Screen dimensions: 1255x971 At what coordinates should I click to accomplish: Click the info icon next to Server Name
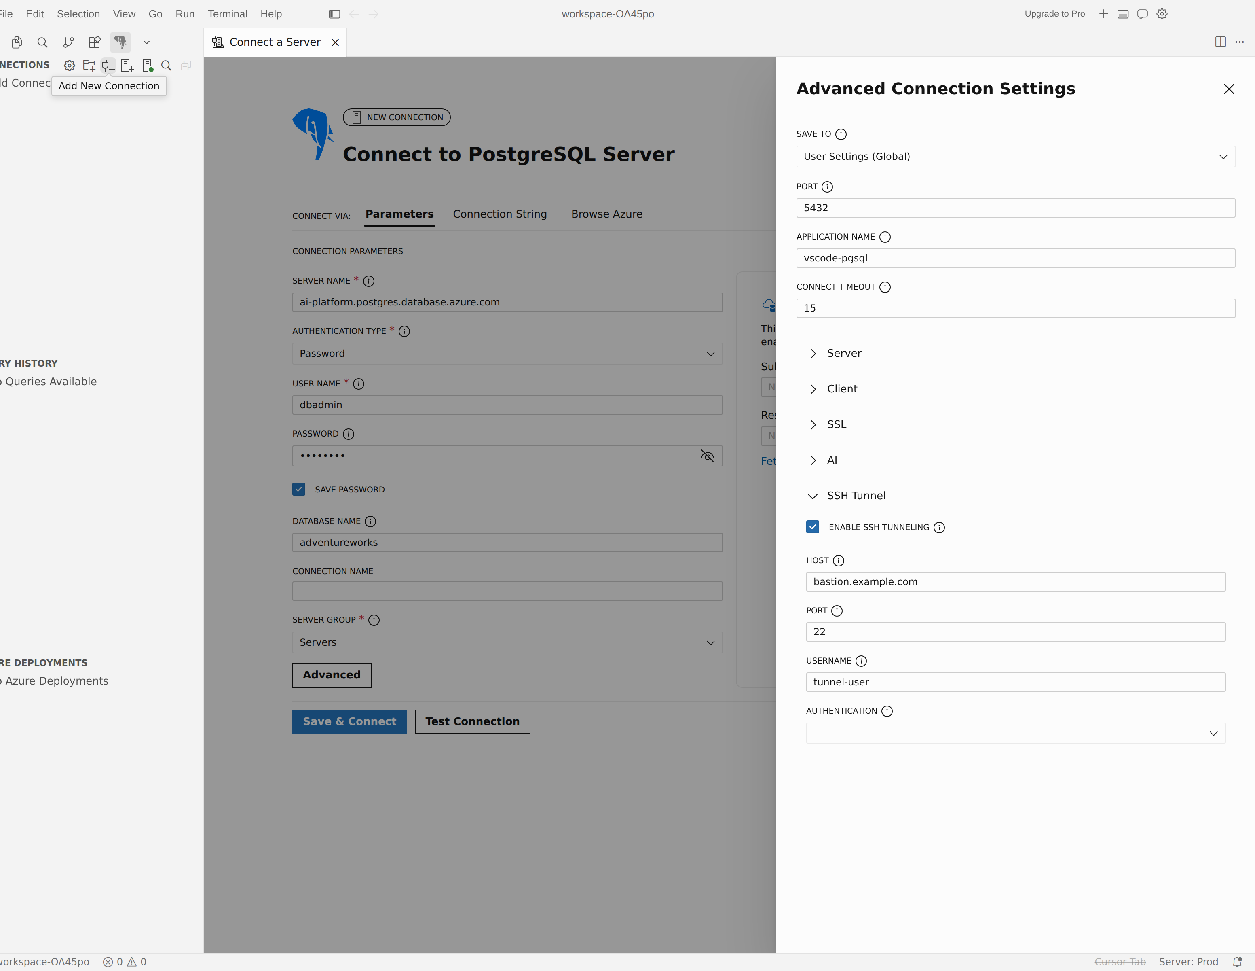tap(369, 281)
